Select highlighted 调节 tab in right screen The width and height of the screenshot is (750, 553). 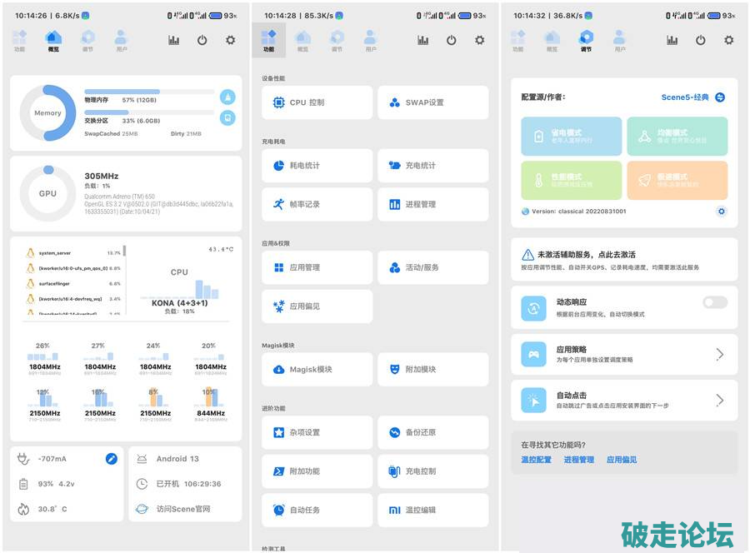coord(587,40)
